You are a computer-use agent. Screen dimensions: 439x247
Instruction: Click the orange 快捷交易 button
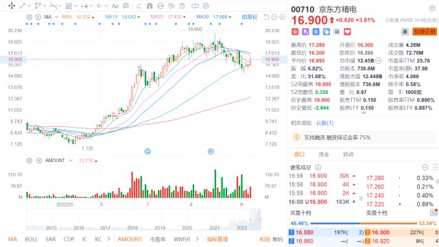[425, 32]
